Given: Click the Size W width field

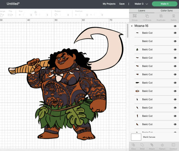Looking at the screenshot, I should [26, 15].
